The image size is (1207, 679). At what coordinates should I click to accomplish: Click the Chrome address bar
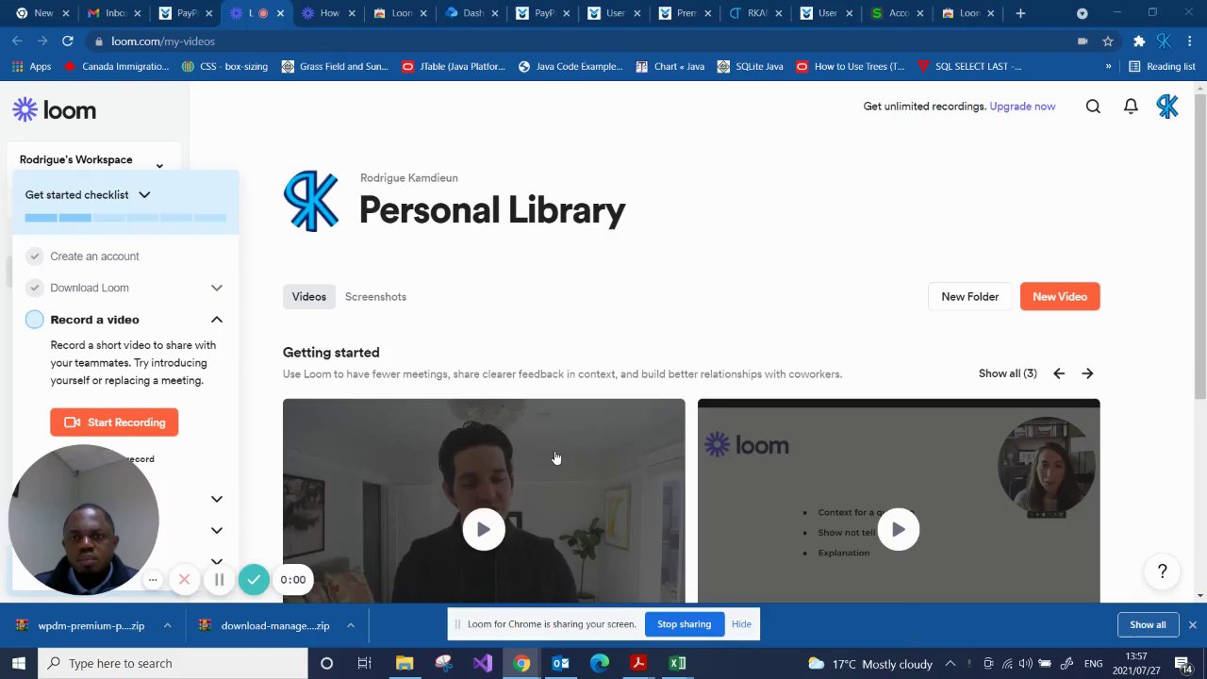[585, 41]
